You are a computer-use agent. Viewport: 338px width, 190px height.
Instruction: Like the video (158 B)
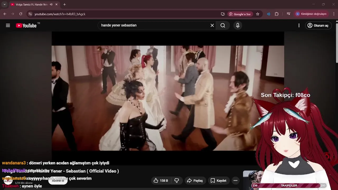pos(161,180)
